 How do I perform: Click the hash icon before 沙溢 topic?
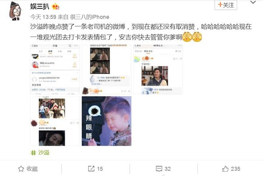pyautogui.click(x=33, y=153)
